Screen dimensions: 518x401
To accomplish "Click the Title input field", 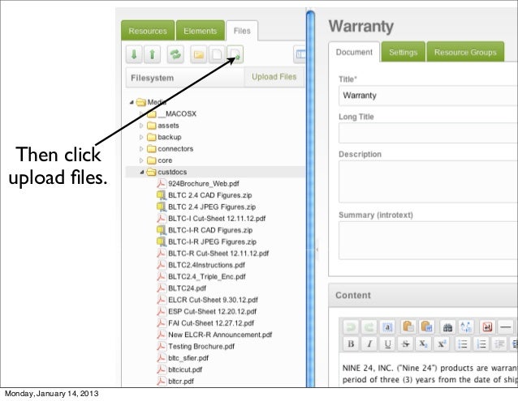I will coord(428,96).
